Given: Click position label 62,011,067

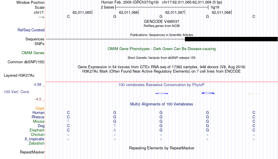Looking at the screenshot, I should coord(175,12).
